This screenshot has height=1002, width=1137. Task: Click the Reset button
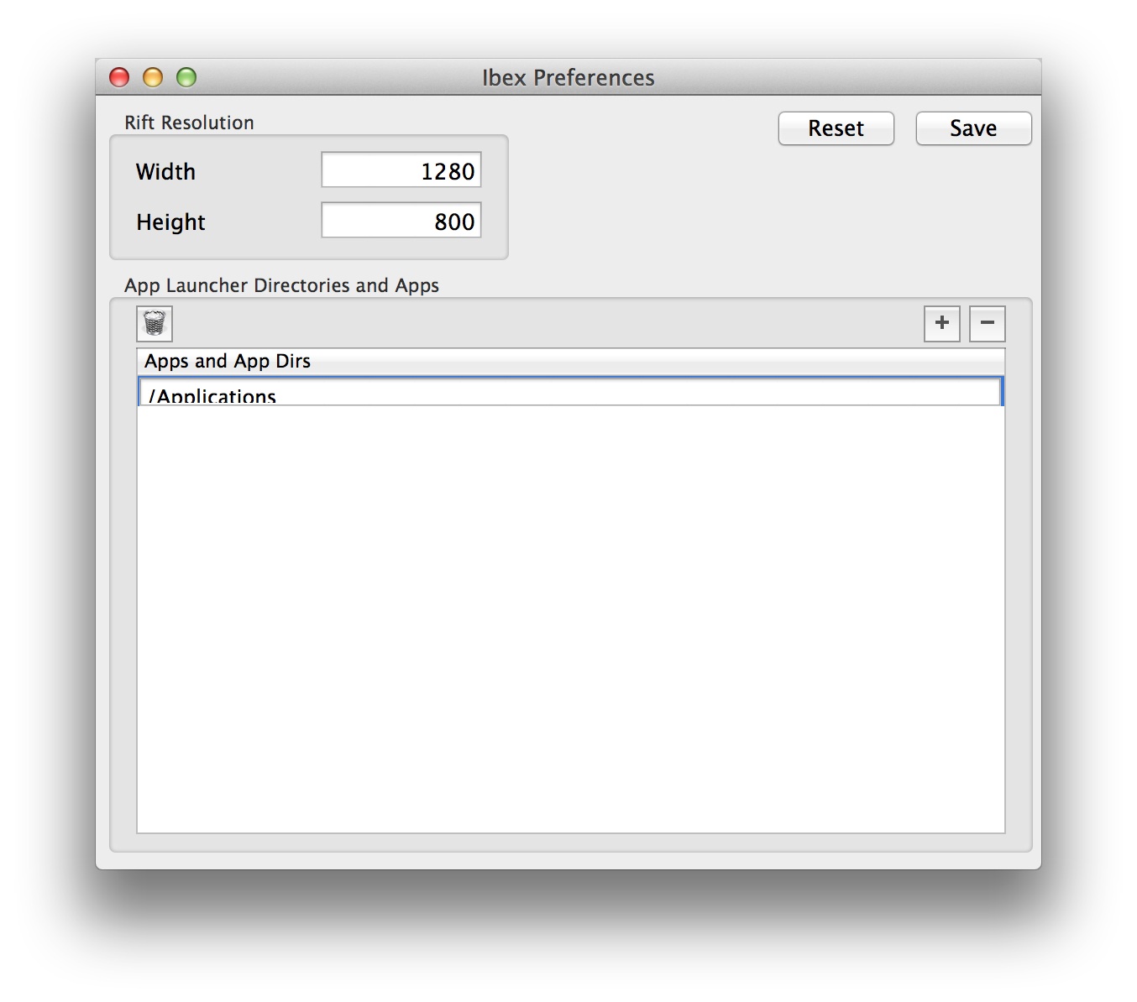tap(836, 128)
